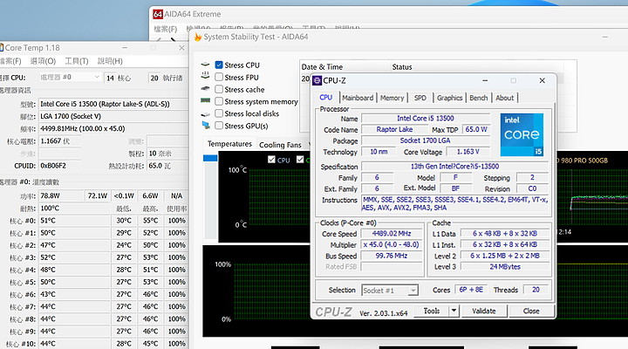
Task: Click the blue selected bar left of temperature graph
Action: tap(210, 158)
